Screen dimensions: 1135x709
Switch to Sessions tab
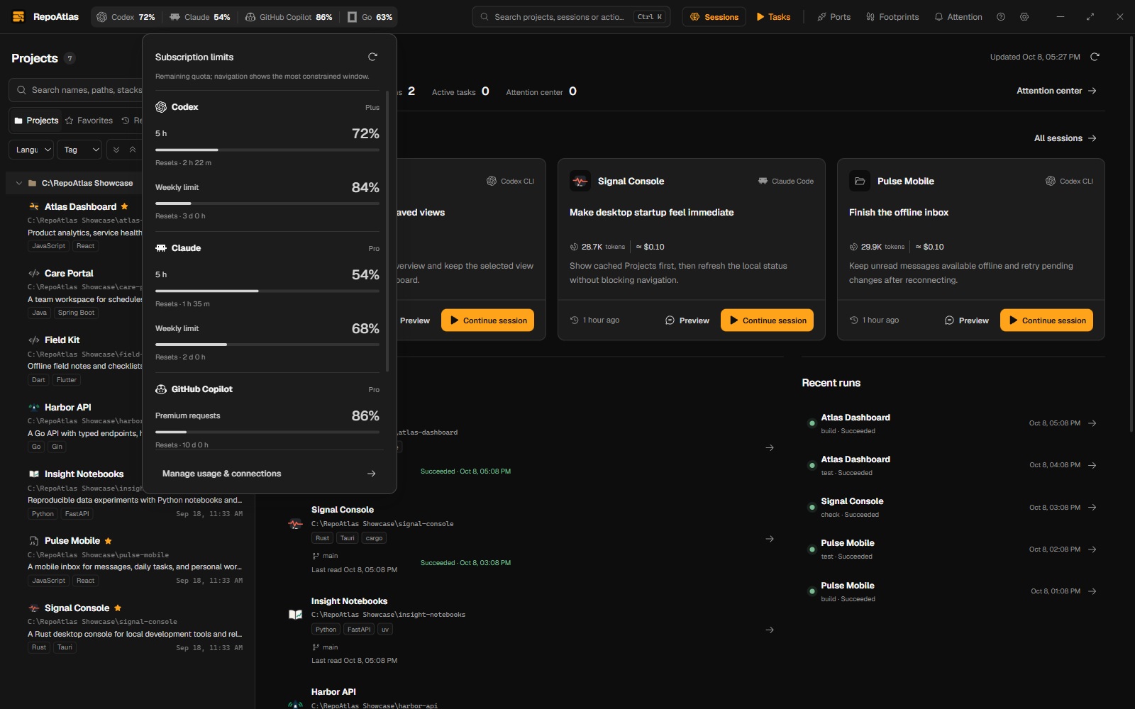(714, 17)
